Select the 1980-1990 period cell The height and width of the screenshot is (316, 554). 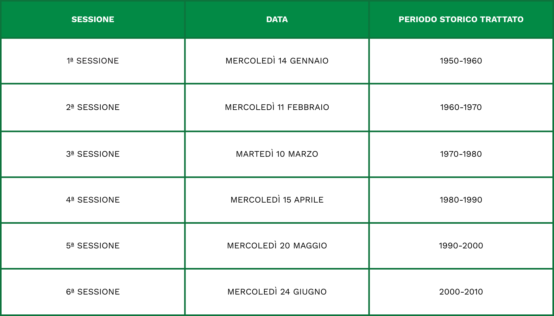[461, 200]
